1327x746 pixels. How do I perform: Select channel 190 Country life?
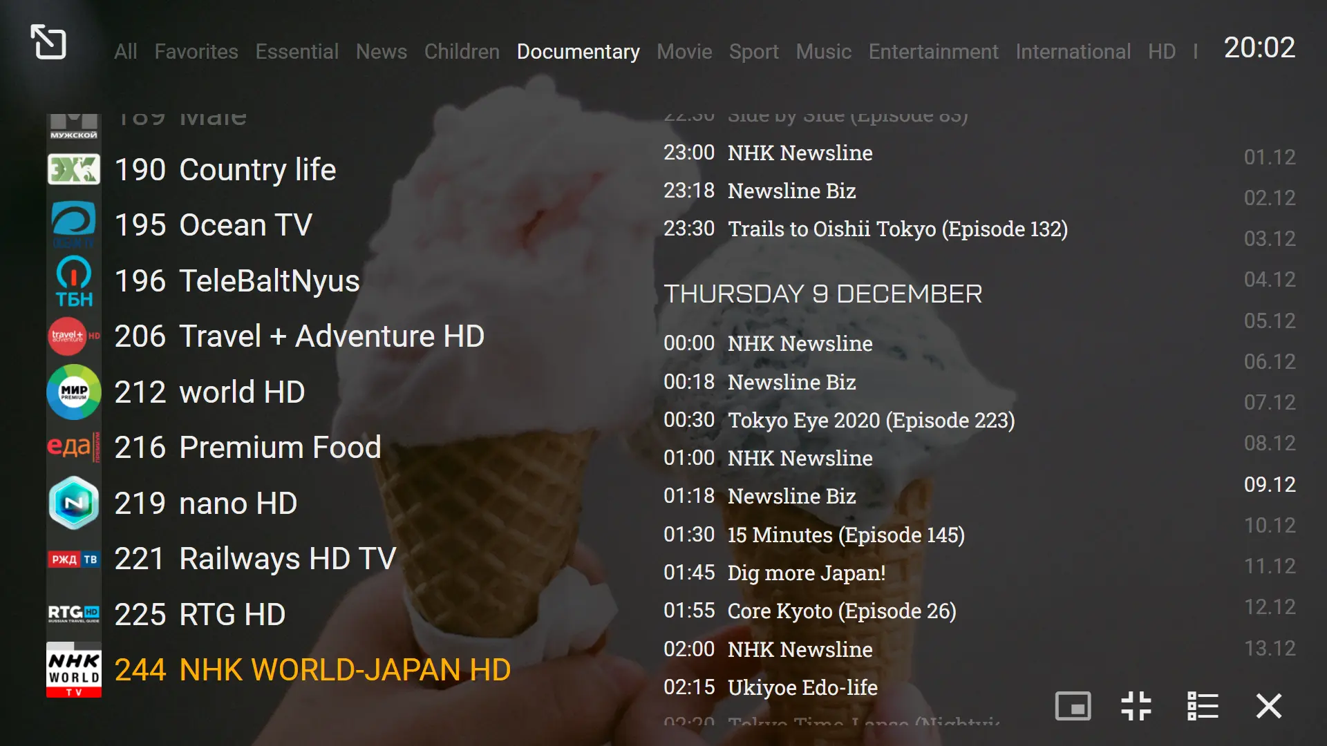tap(225, 170)
